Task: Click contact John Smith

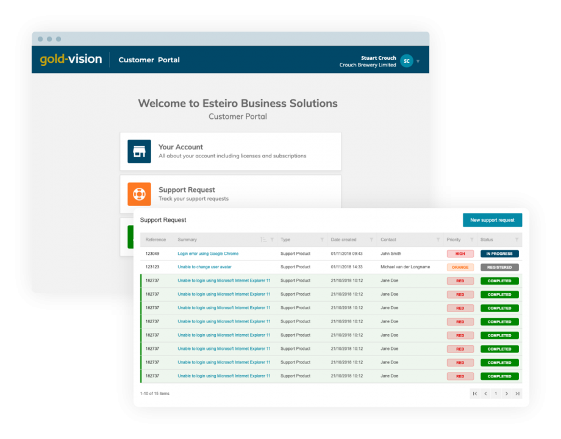Action: click(391, 254)
